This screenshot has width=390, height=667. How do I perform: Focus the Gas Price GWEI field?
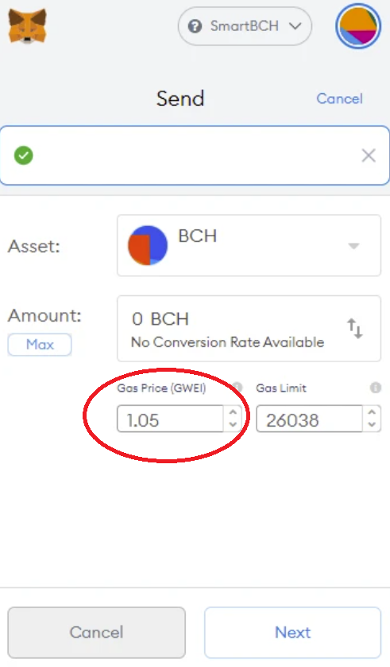click(x=170, y=419)
